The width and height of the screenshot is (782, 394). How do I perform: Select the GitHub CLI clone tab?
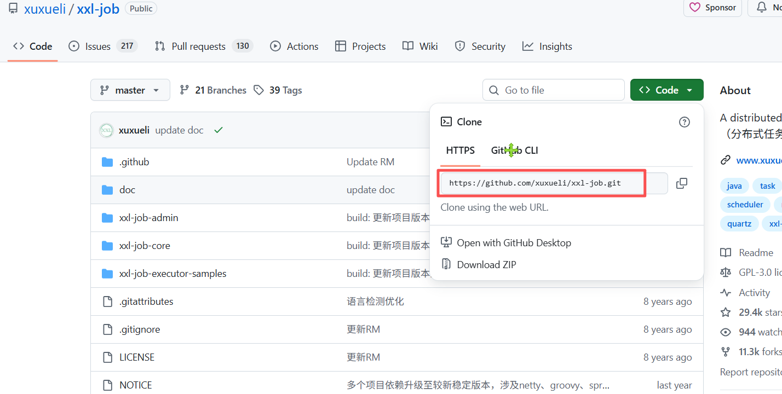coord(515,150)
